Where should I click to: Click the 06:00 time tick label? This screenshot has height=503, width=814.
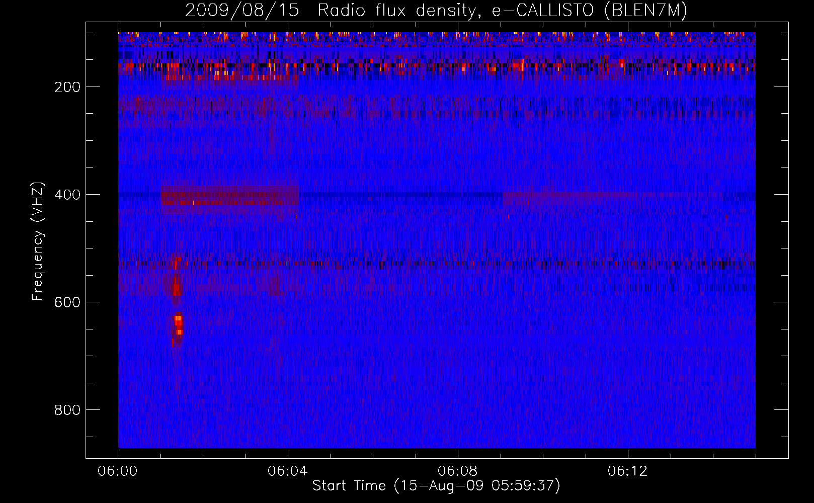click(118, 471)
